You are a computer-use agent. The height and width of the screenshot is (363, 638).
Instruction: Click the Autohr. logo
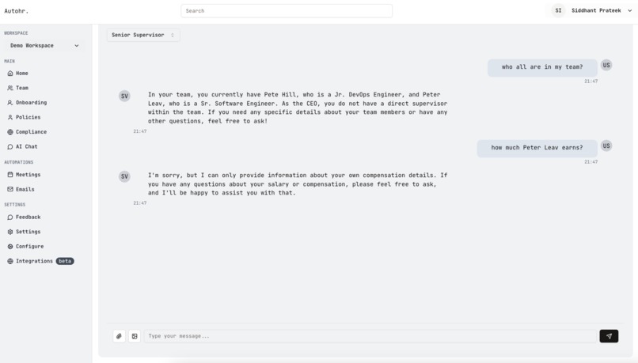pyautogui.click(x=17, y=11)
